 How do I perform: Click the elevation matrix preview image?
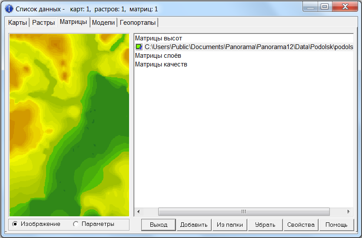69,125
